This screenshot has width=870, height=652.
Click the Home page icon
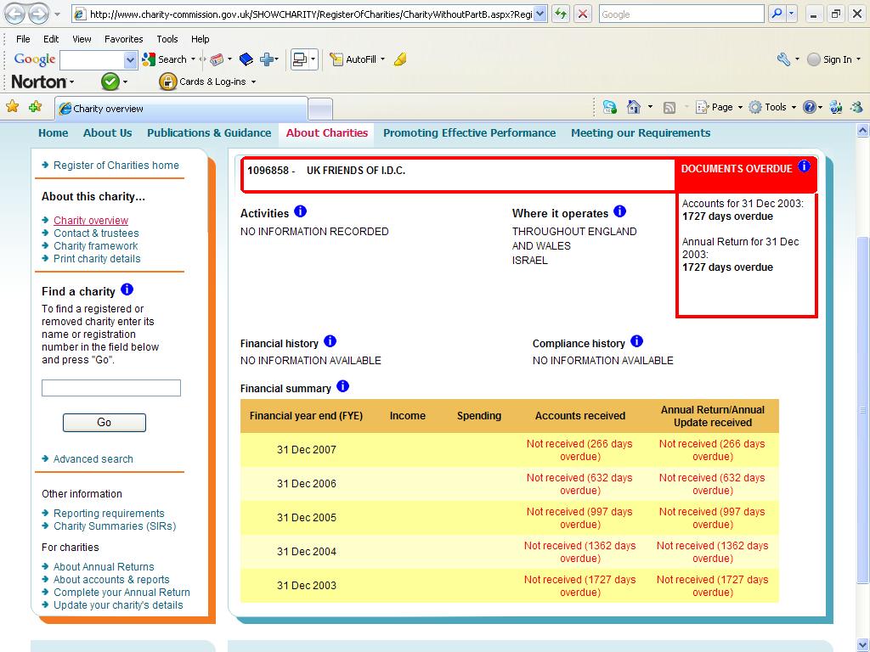pos(633,107)
